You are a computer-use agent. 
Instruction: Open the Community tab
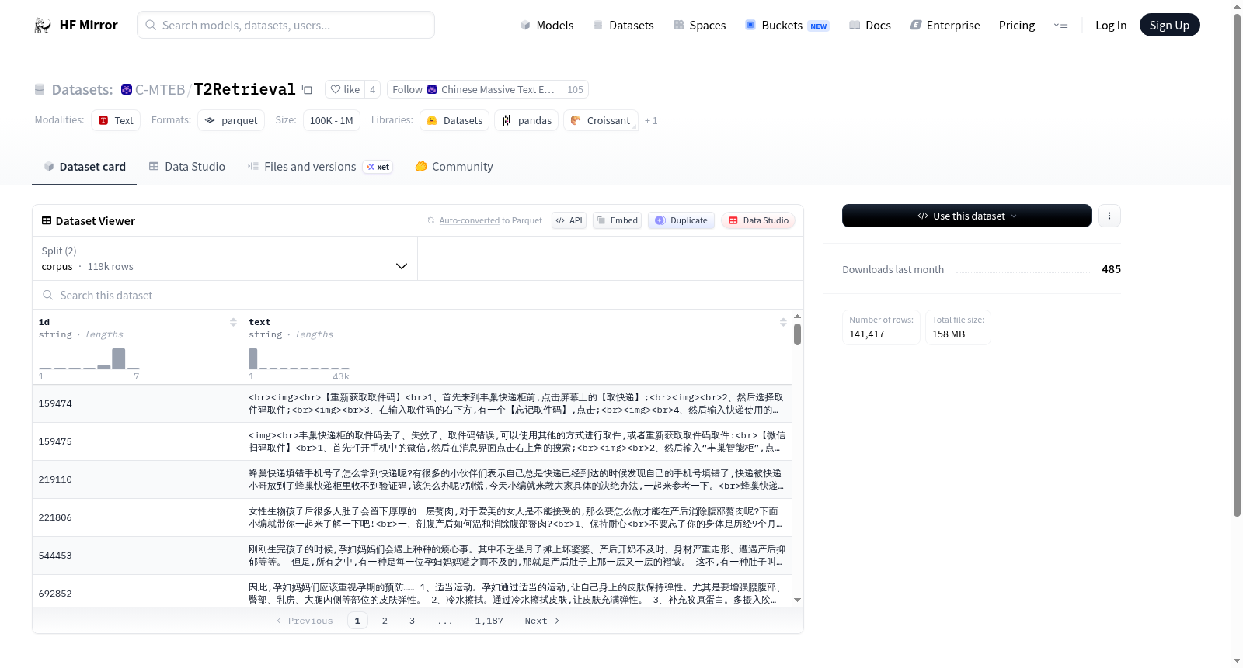tap(454, 166)
